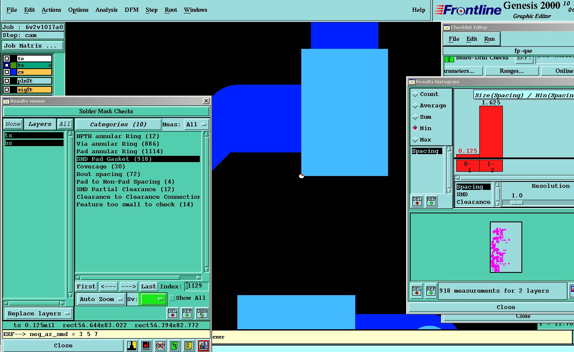Select Sum radio option in histogram
This screenshot has height=352, width=574.
[415, 117]
